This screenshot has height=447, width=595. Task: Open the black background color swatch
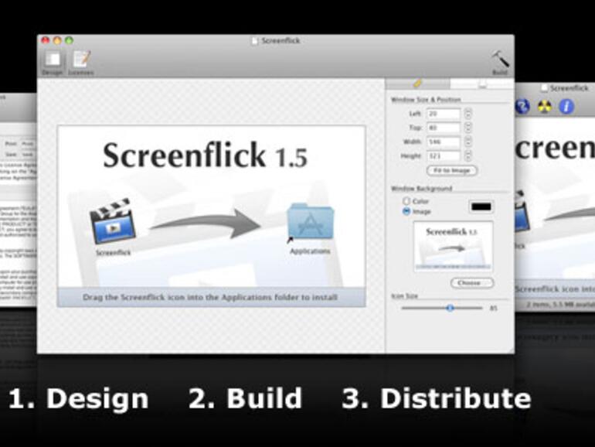481,206
